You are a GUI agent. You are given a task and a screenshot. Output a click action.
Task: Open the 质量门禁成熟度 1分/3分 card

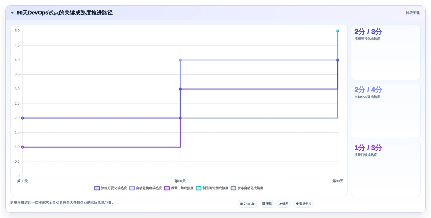click(386, 169)
